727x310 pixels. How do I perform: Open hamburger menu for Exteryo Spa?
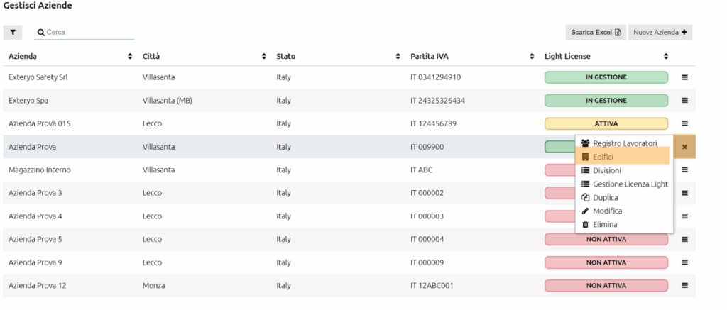[x=684, y=101]
